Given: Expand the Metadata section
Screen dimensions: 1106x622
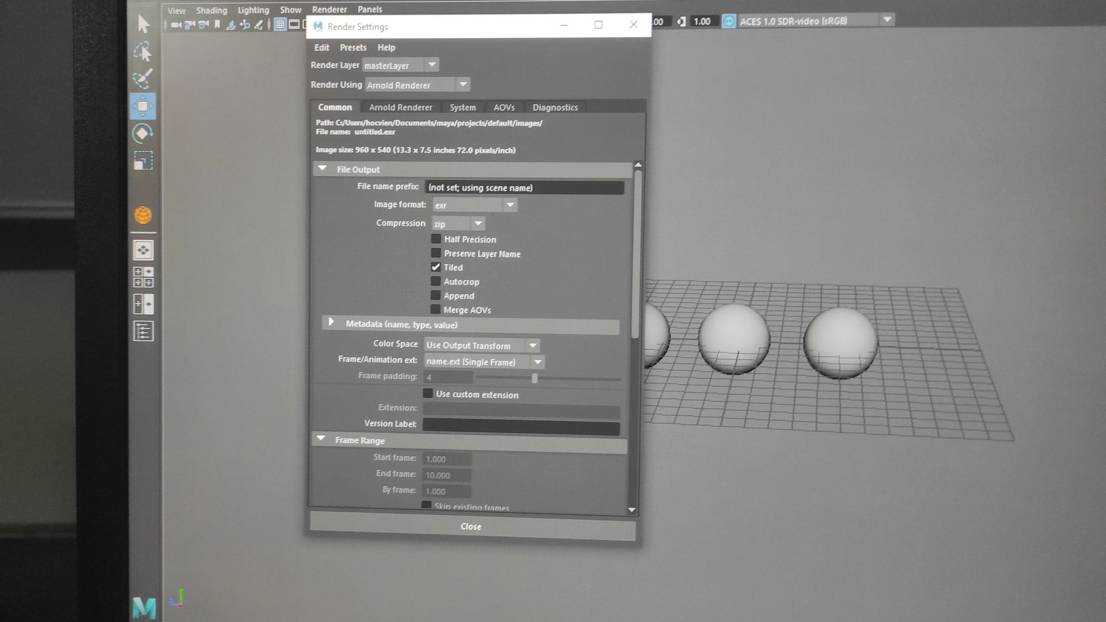Looking at the screenshot, I should coord(331,323).
